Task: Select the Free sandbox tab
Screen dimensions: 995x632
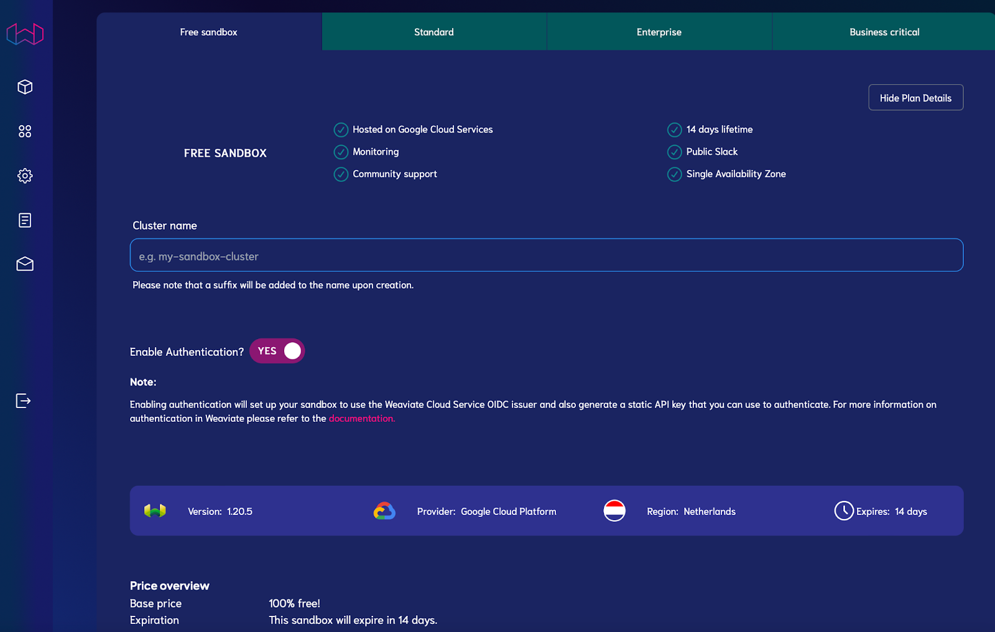Action: 209,32
